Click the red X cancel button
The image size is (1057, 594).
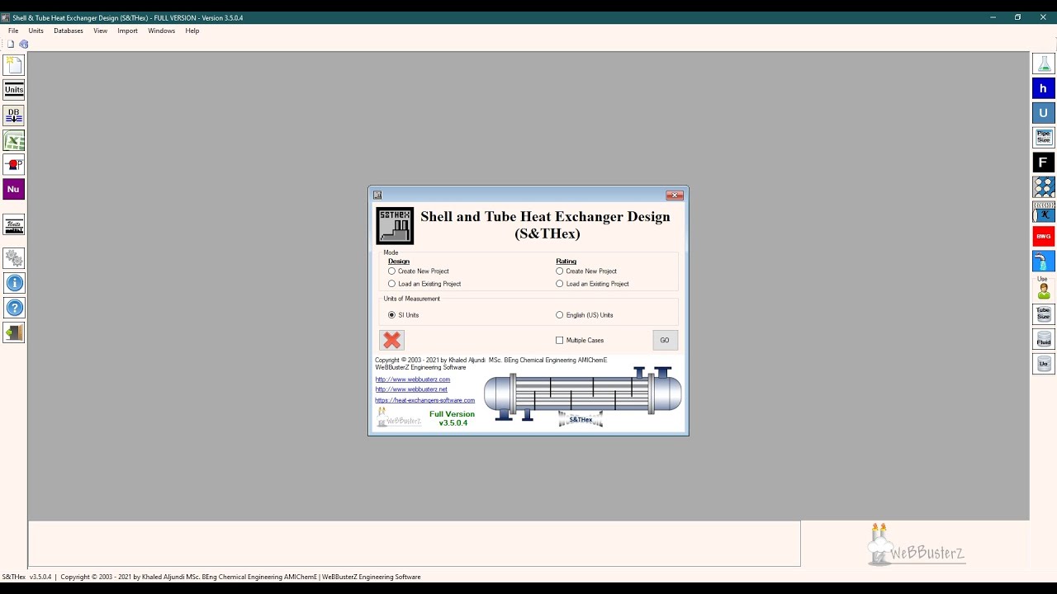click(x=392, y=340)
